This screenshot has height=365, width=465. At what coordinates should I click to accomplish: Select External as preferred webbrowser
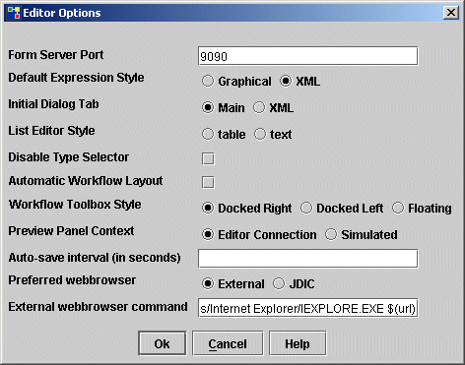coord(208,283)
